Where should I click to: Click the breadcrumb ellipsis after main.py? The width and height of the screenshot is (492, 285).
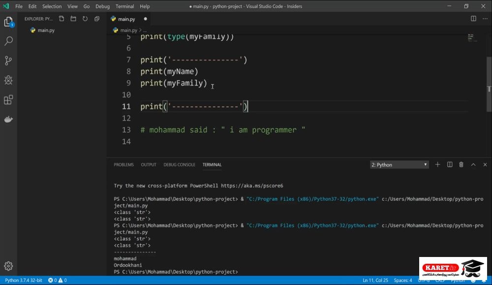click(x=145, y=30)
